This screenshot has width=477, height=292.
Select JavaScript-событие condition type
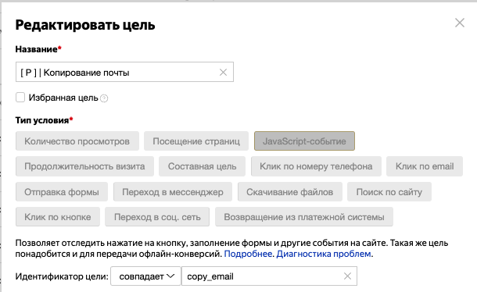coord(304,141)
